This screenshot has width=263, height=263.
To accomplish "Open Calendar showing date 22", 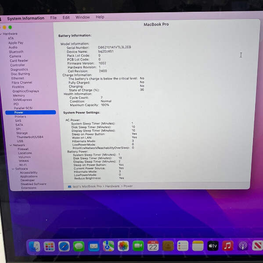I will click(153, 246).
